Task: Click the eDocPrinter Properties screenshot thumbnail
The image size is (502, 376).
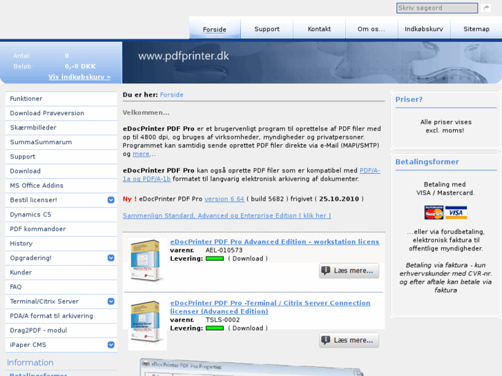Action: tap(252, 367)
